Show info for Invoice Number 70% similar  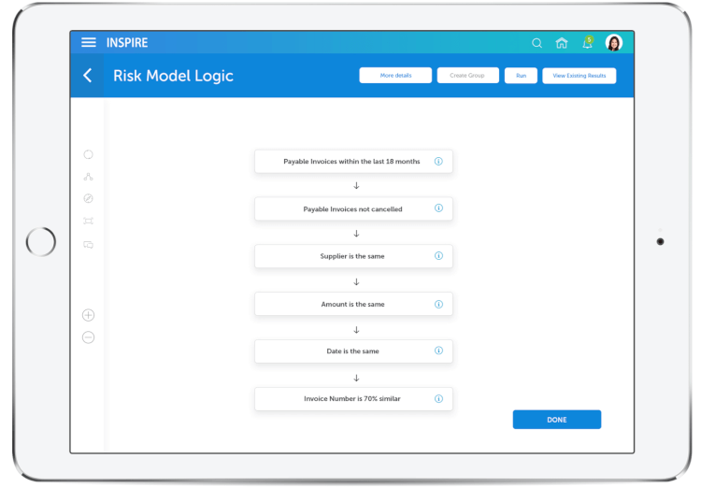(438, 398)
